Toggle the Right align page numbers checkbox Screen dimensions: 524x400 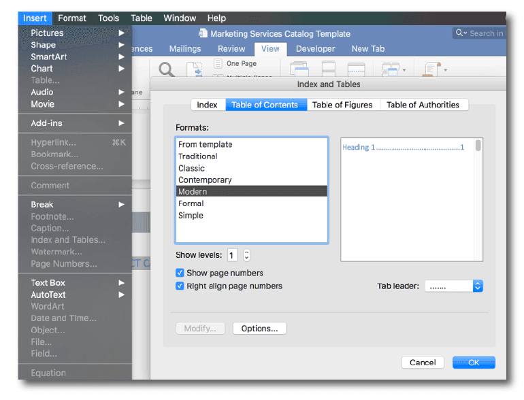(180, 286)
